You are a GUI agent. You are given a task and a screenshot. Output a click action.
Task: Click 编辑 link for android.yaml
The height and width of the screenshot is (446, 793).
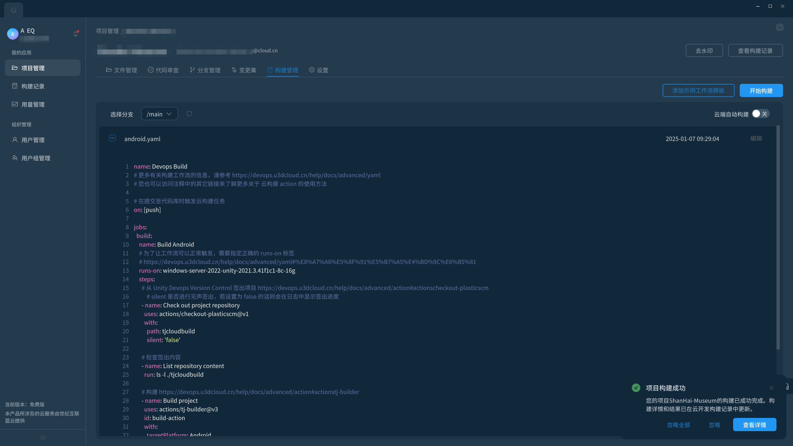click(756, 138)
